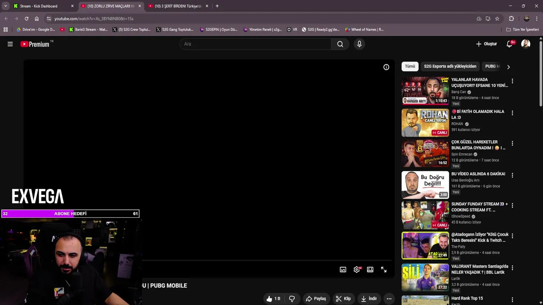Open Drive'ım Google Drive bookmark
This screenshot has width=543, height=305.
[36, 30]
